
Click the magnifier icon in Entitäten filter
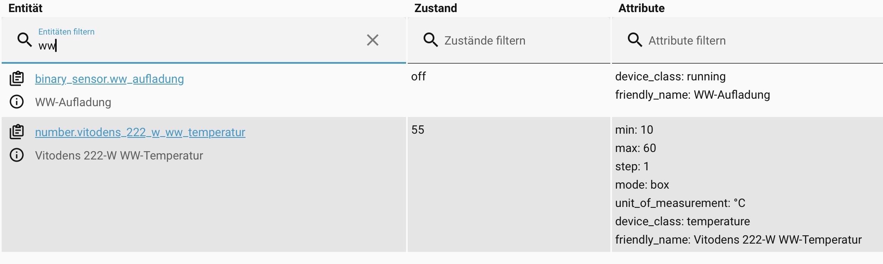[x=25, y=40]
